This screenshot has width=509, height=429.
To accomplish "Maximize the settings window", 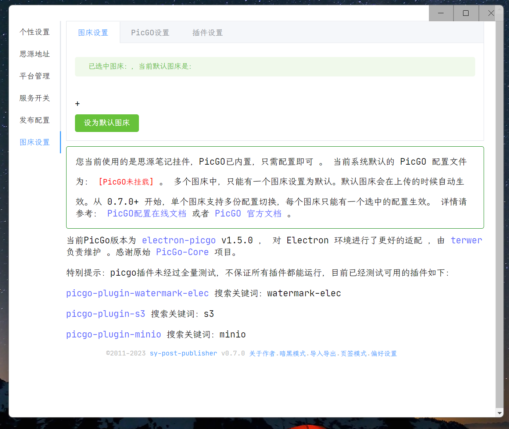I will click(x=466, y=13).
